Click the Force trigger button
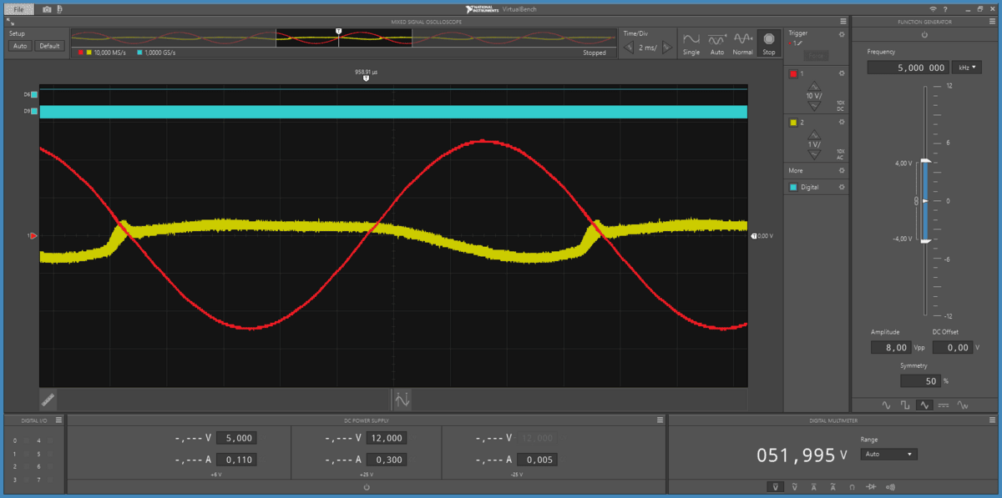The width and height of the screenshot is (1002, 498). point(815,56)
